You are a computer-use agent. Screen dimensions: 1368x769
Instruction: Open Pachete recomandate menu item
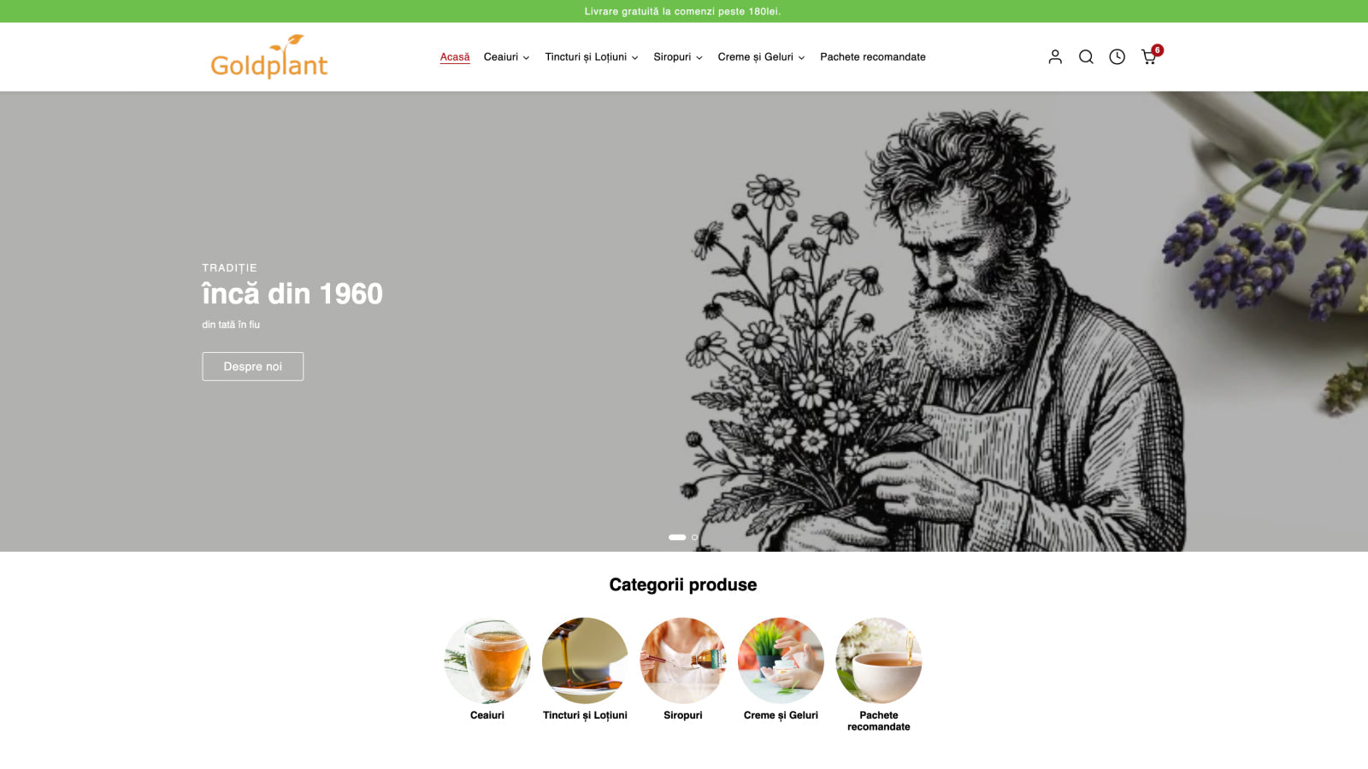pos(873,57)
